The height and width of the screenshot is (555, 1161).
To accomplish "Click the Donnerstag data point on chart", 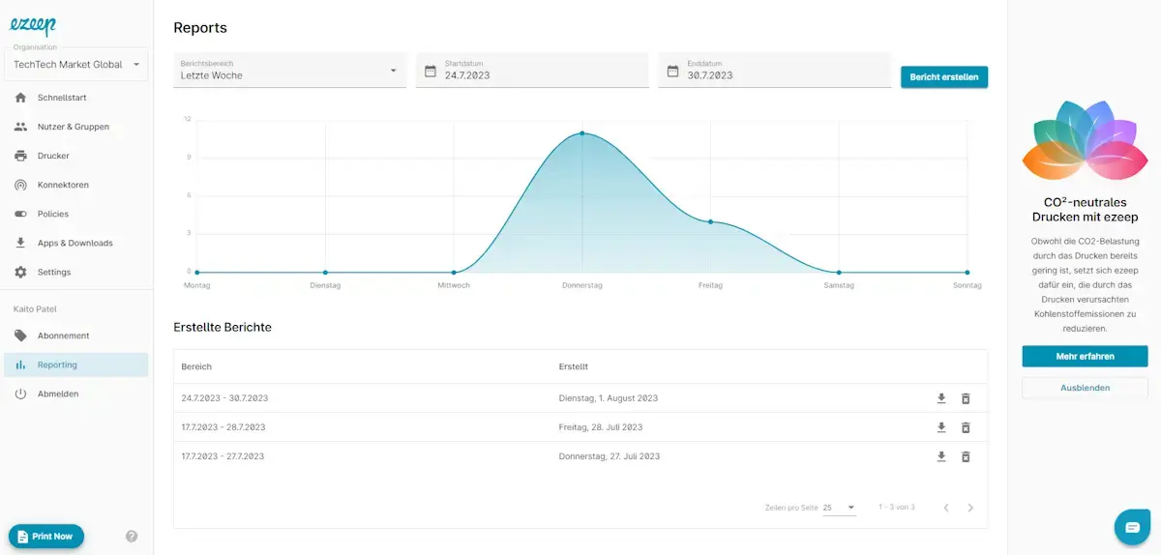I will pos(581,133).
